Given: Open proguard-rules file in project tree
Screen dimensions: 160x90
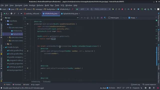Looking at the screenshot, I should pos(15,60).
